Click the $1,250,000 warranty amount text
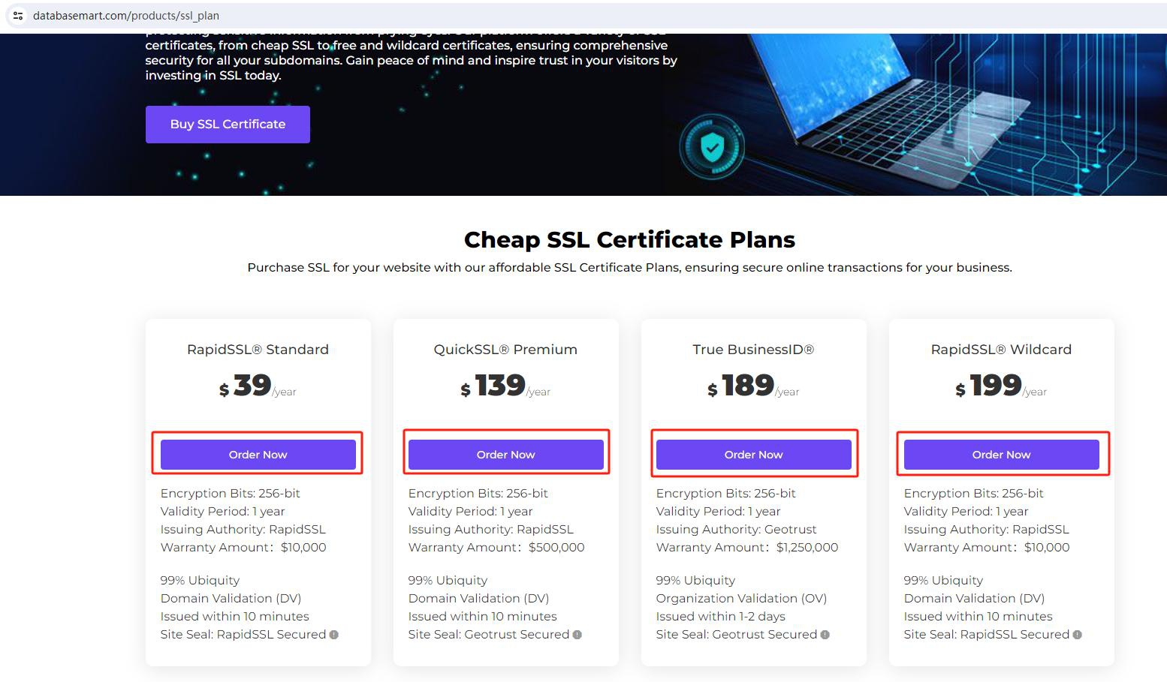Screen dimensions: 1167x682 (x=807, y=548)
